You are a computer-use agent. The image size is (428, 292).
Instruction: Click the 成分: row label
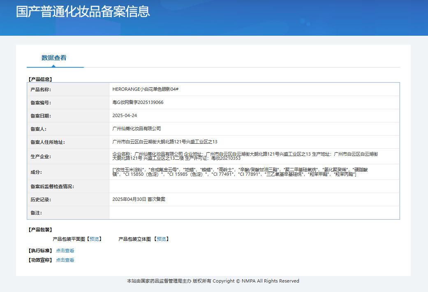(x=36, y=172)
